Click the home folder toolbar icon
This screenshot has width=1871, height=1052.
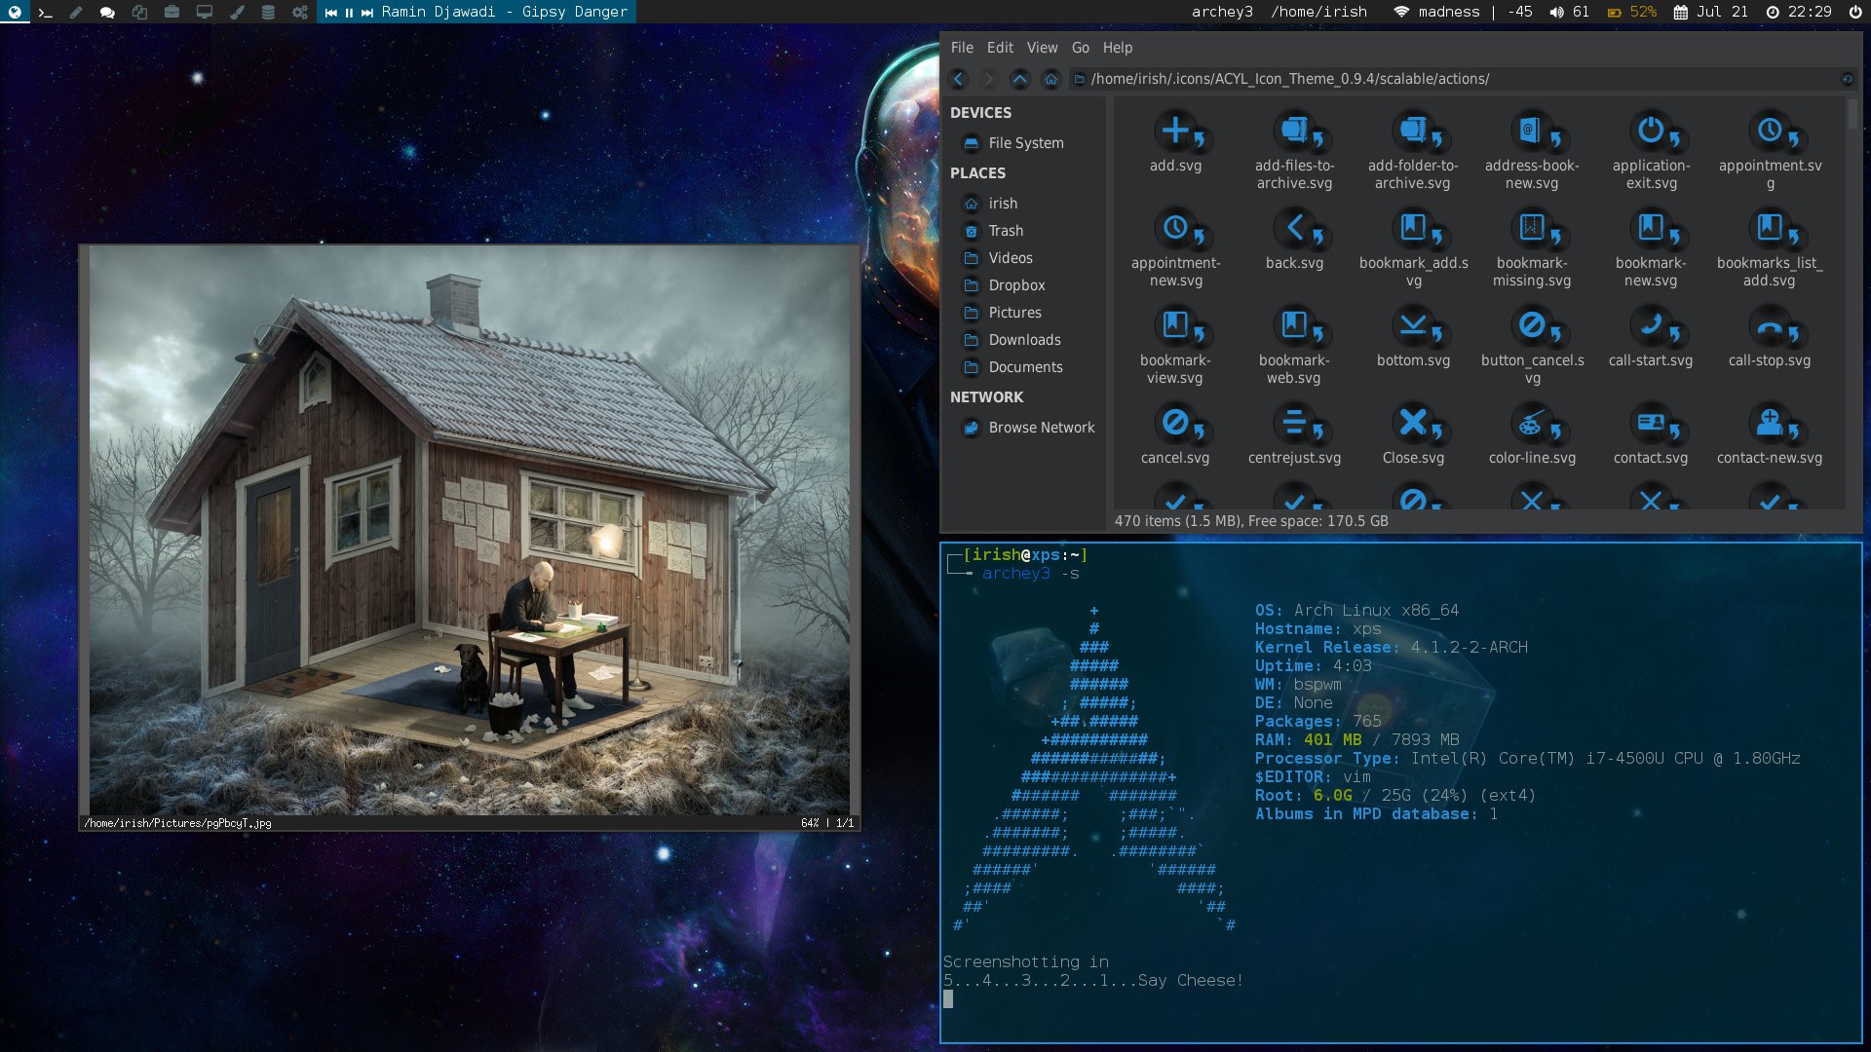(x=1050, y=79)
